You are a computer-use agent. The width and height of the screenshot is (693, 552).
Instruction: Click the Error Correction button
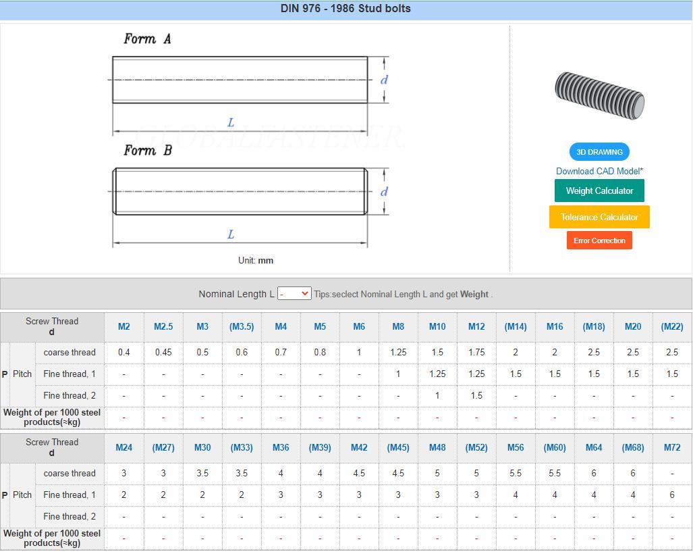click(x=599, y=241)
